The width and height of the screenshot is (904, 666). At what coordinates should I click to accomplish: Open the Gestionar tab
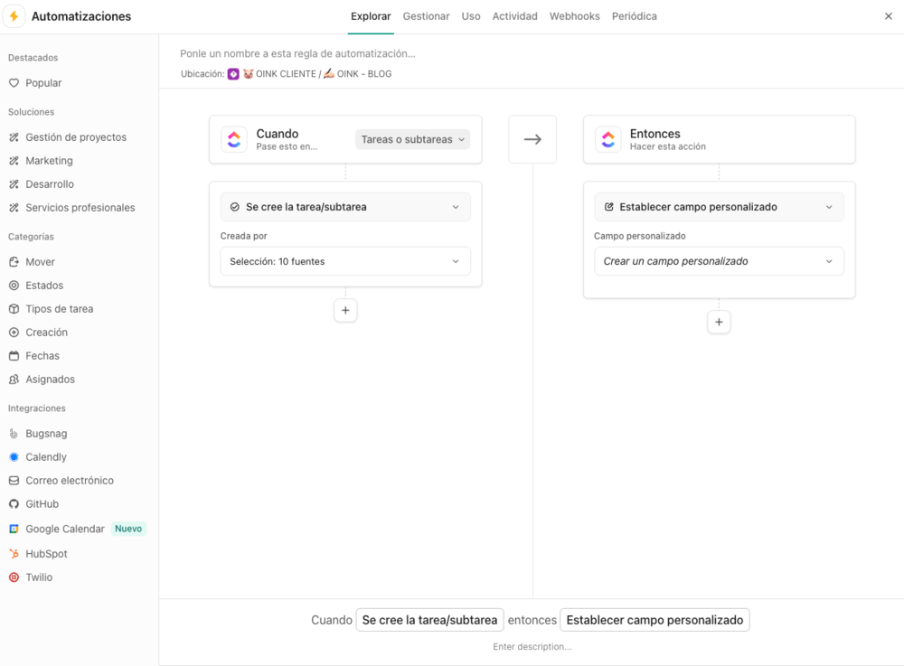426,15
